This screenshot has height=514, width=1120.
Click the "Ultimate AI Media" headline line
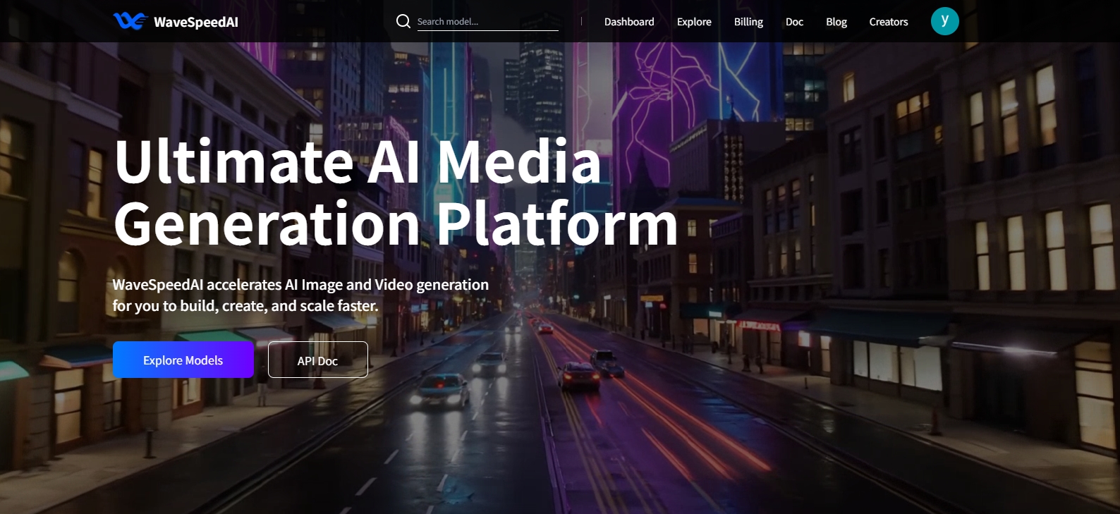[x=358, y=162]
